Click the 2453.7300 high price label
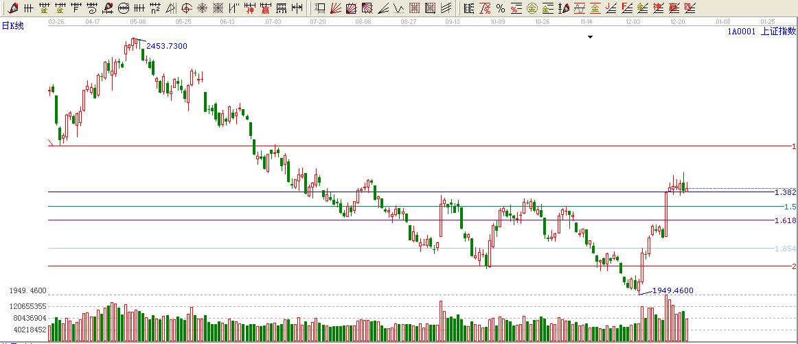This screenshot has height=344, width=798. tap(166, 46)
